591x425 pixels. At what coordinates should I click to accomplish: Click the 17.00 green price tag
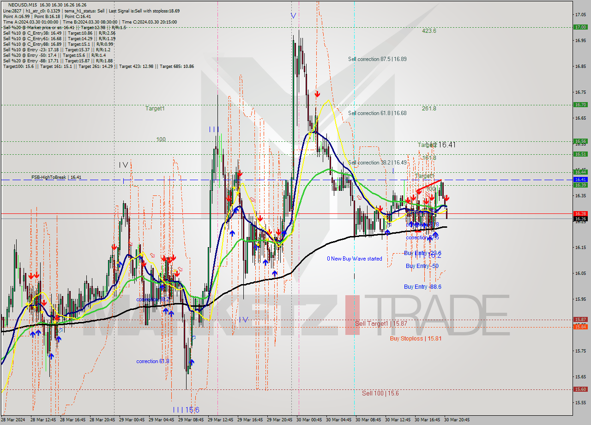pos(580,27)
